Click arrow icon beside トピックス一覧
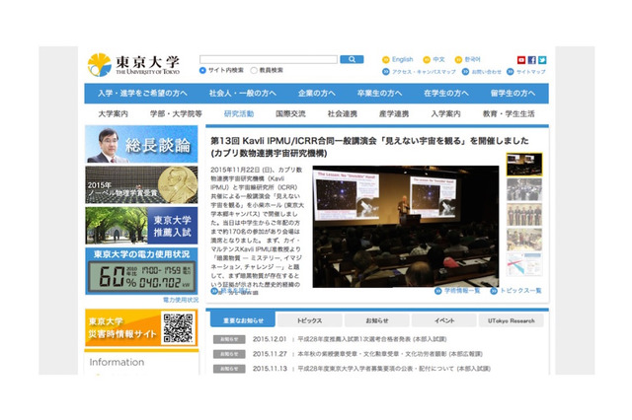The height and width of the screenshot is (420, 632). coord(494,291)
